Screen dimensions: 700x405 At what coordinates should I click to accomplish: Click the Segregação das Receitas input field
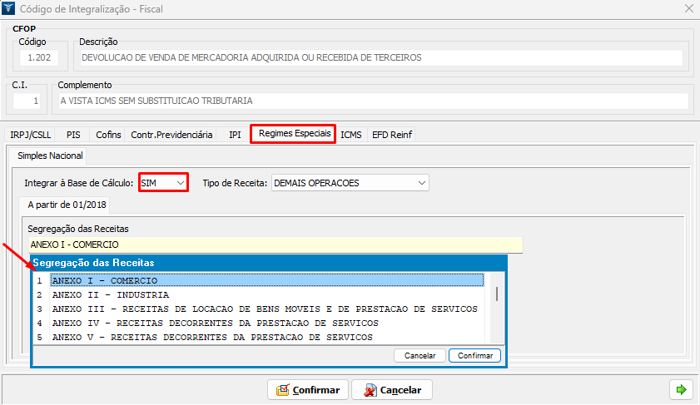(x=275, y=244)
